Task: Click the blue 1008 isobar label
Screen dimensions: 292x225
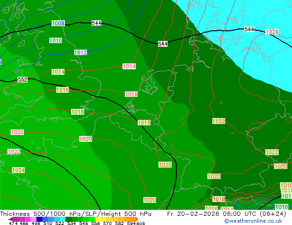Action: [x=58, y=23]
